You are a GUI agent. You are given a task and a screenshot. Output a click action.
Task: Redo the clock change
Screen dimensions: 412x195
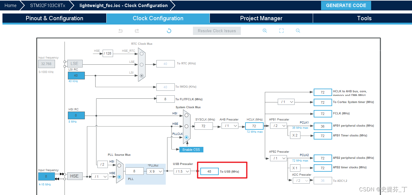(137, 31)
